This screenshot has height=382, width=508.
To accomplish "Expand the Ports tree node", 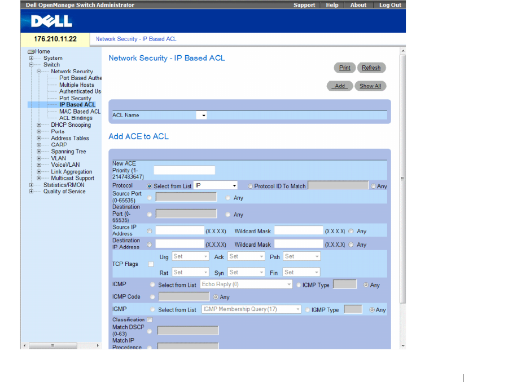I will (39, 132).
